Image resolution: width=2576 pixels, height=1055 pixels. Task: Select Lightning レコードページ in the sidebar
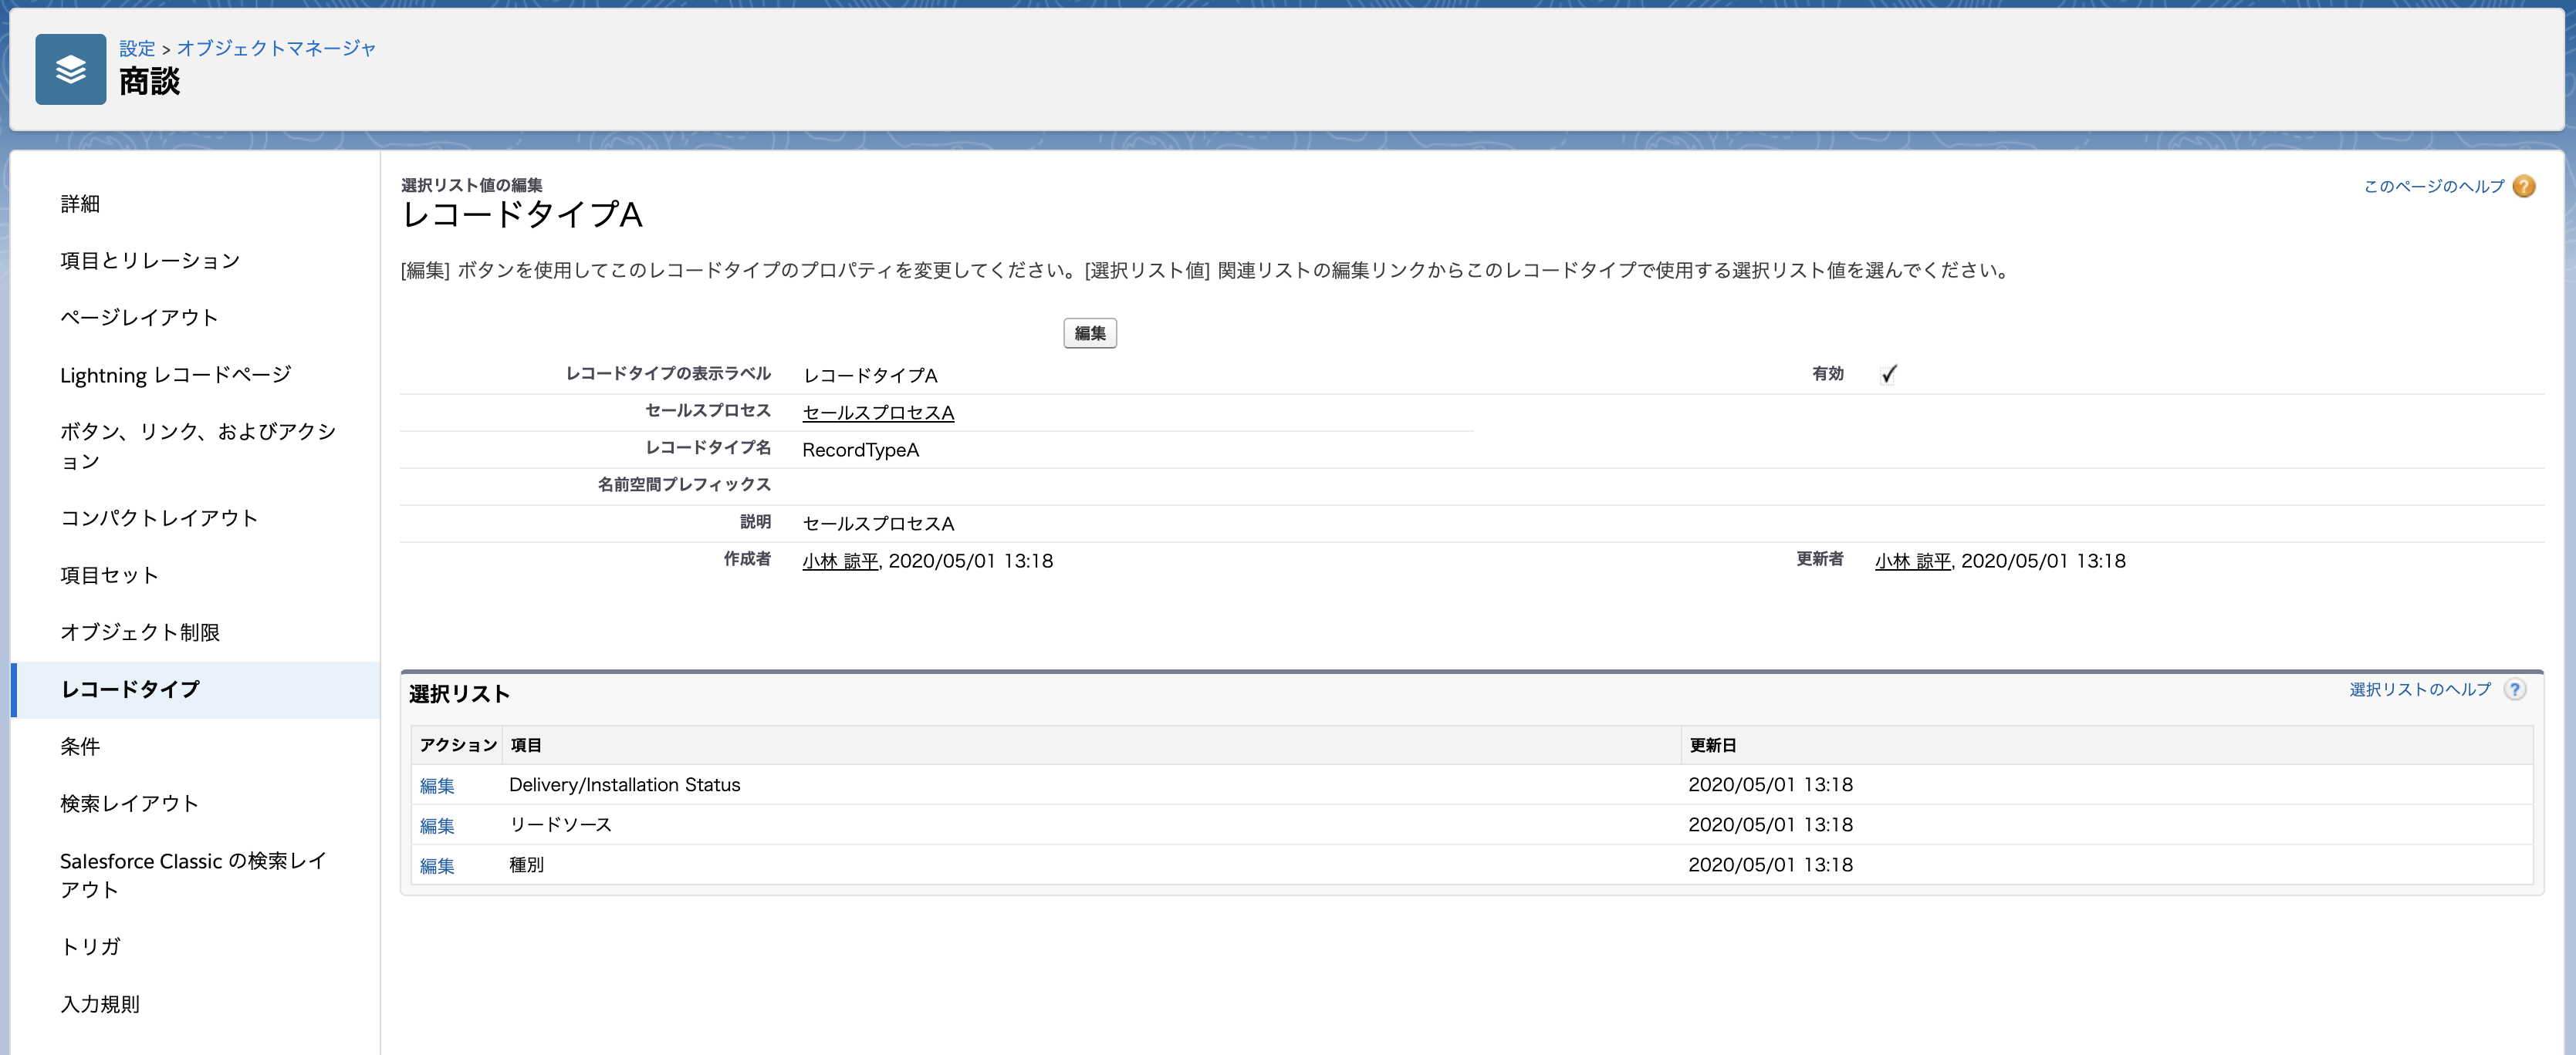coord(175,375)
